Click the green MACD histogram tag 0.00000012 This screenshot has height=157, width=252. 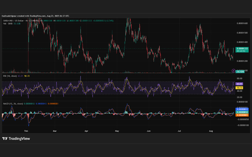[242, 112]
